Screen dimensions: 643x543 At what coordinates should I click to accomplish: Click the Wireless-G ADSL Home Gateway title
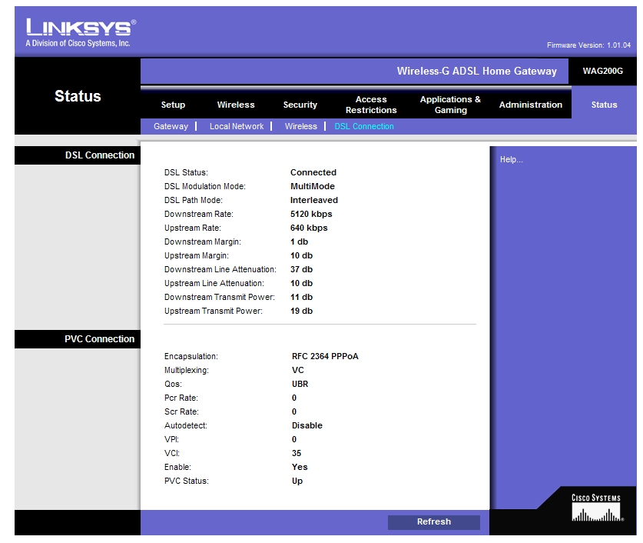[x=477, y=71]
